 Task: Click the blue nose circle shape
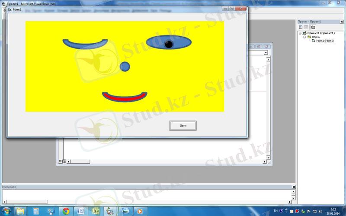(125, 66)
